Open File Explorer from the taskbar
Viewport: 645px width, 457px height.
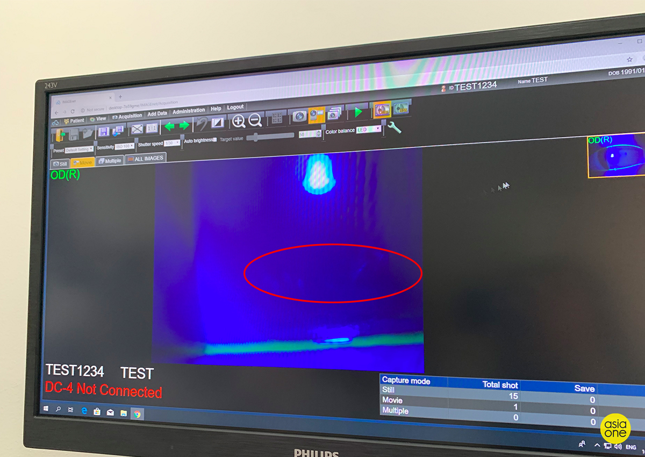coord(124,413)
